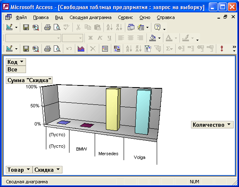Click the Все filter value button

pos(16,69)
